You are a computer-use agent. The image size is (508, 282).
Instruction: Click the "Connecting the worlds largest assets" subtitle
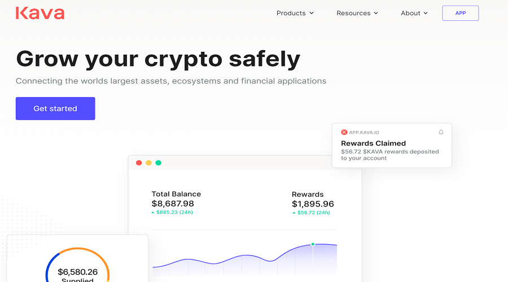point(171,81)
